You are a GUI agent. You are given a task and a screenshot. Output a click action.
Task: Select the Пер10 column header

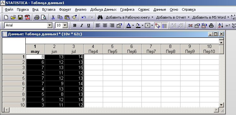pos(209,49)
